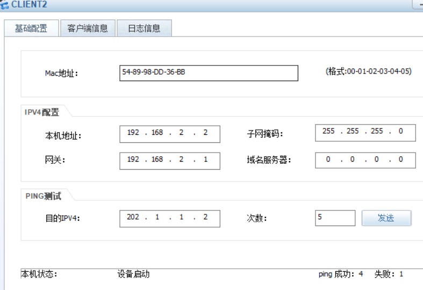This screenshot has height=290, width=423.
Task: Click the IPV4配置 section header
Action: [42, 112]
